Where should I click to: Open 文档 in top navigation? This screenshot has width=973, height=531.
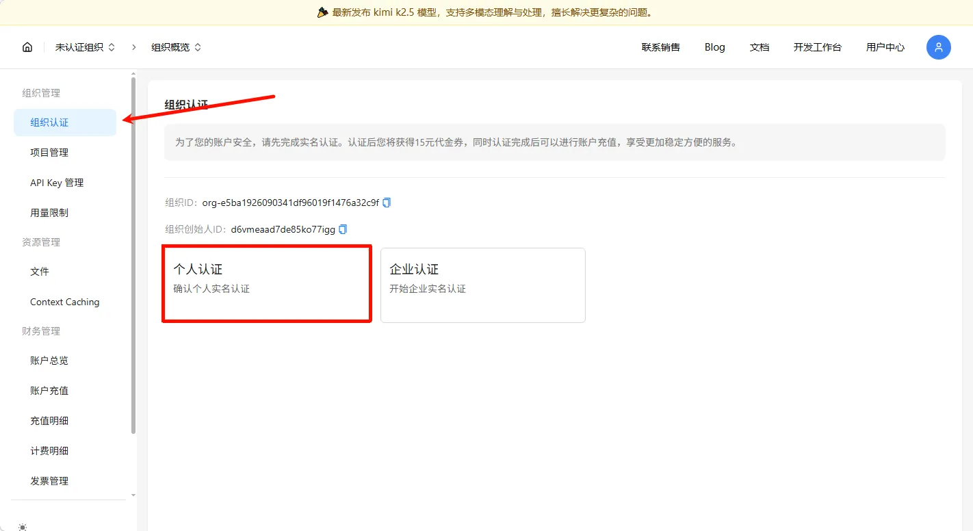(x=759, y=47)
